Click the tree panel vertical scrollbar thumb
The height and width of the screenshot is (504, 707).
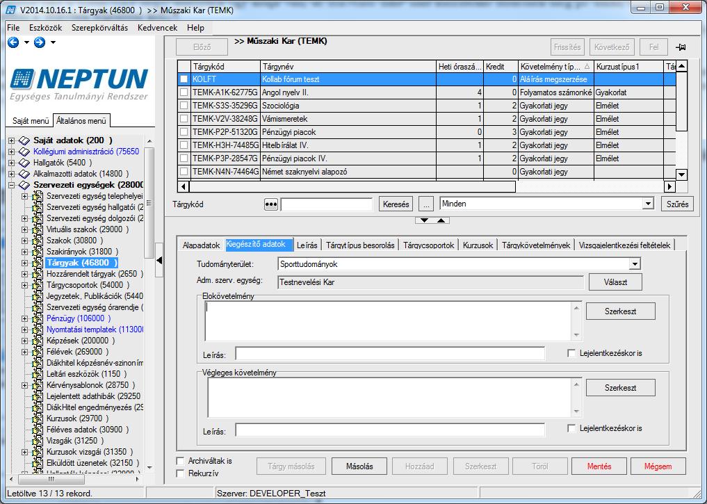[x=149, y=203]
